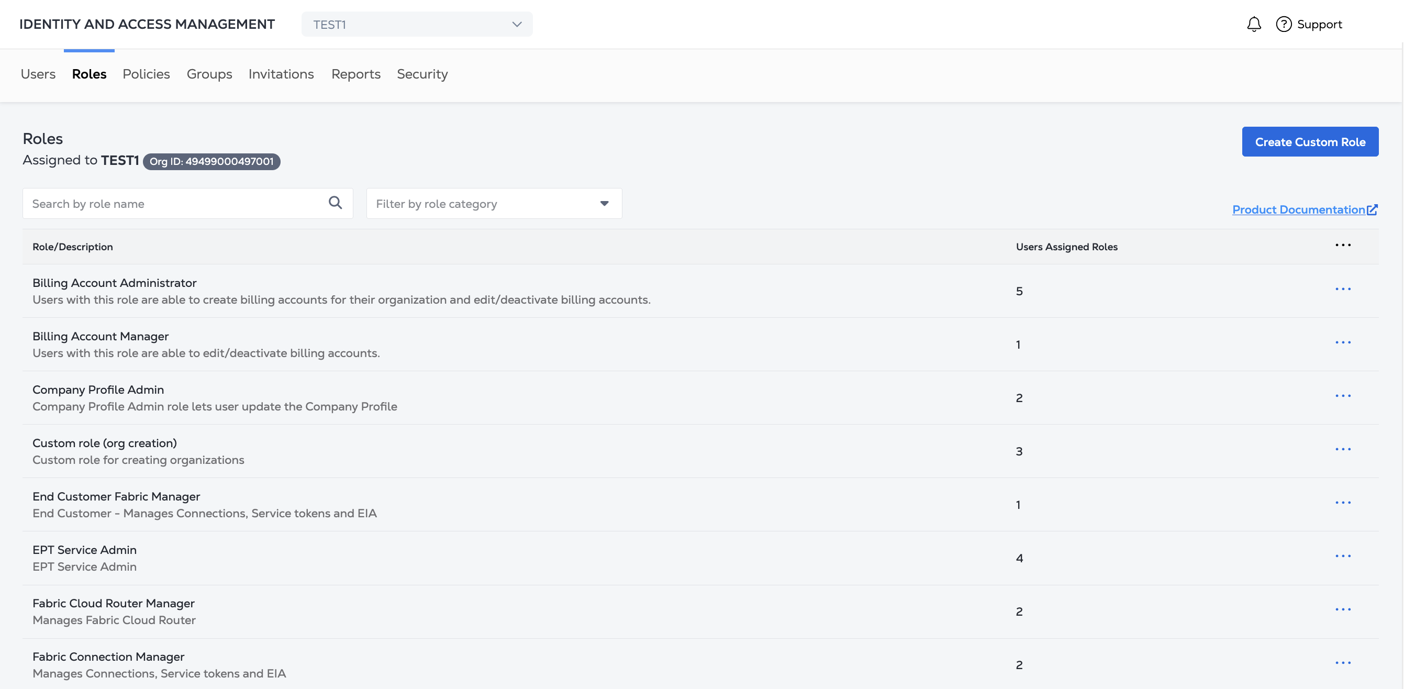Open actions for Fabric Cloud Router Manager
The width and height of the screenshot is (1404, 689).
click(1343, 609)
